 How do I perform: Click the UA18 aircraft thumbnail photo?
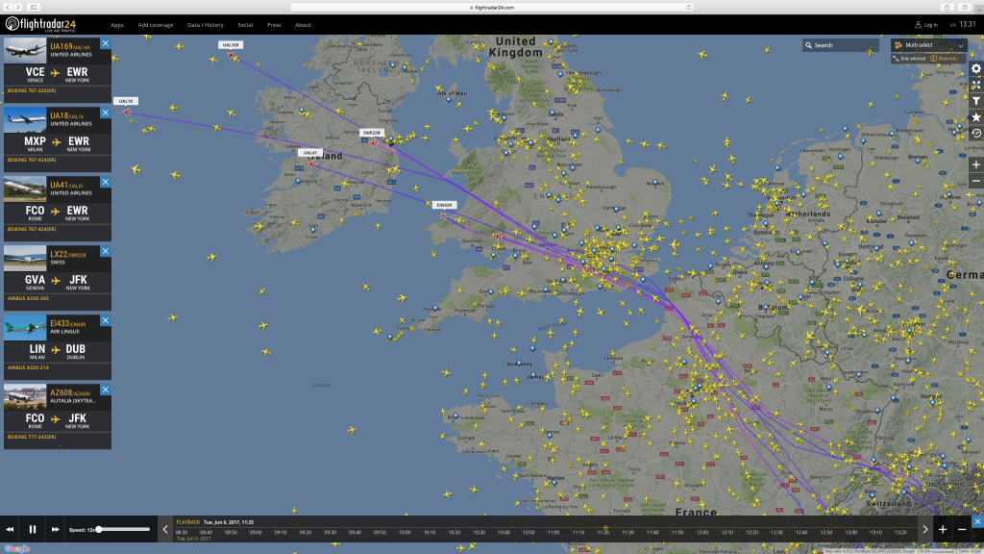[25, 119]
